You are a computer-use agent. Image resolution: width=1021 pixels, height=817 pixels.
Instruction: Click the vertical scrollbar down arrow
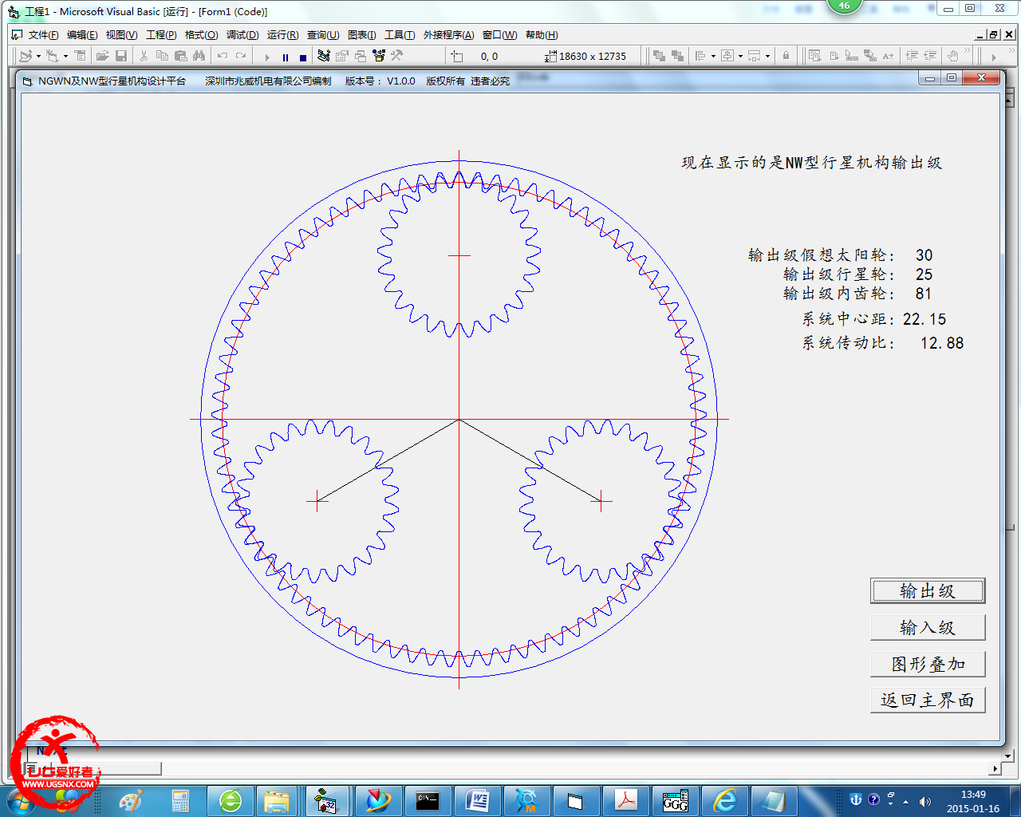coord(1007,755)
